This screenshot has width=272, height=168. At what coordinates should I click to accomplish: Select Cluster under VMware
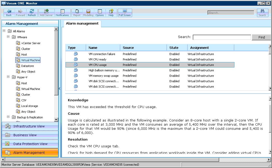point(26,49)
